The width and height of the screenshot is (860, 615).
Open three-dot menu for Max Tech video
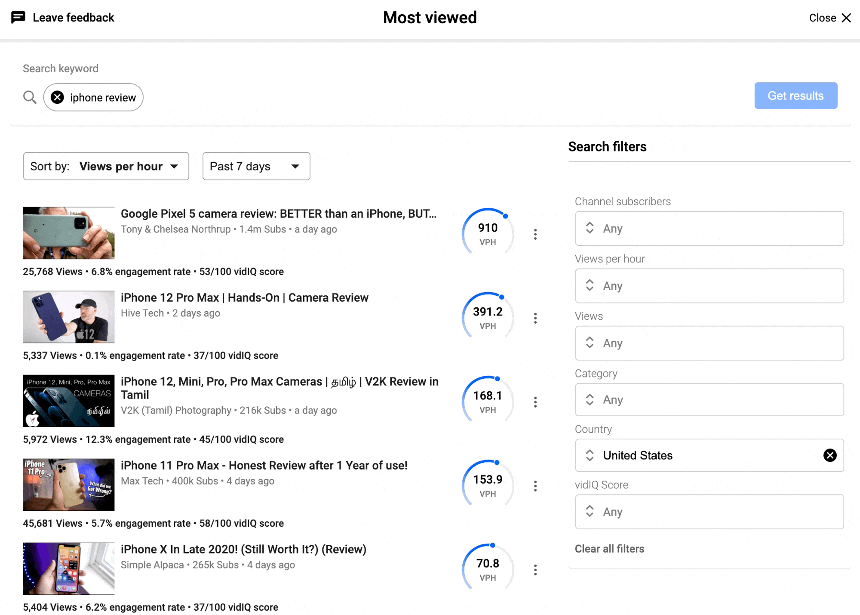click(535, 486)
